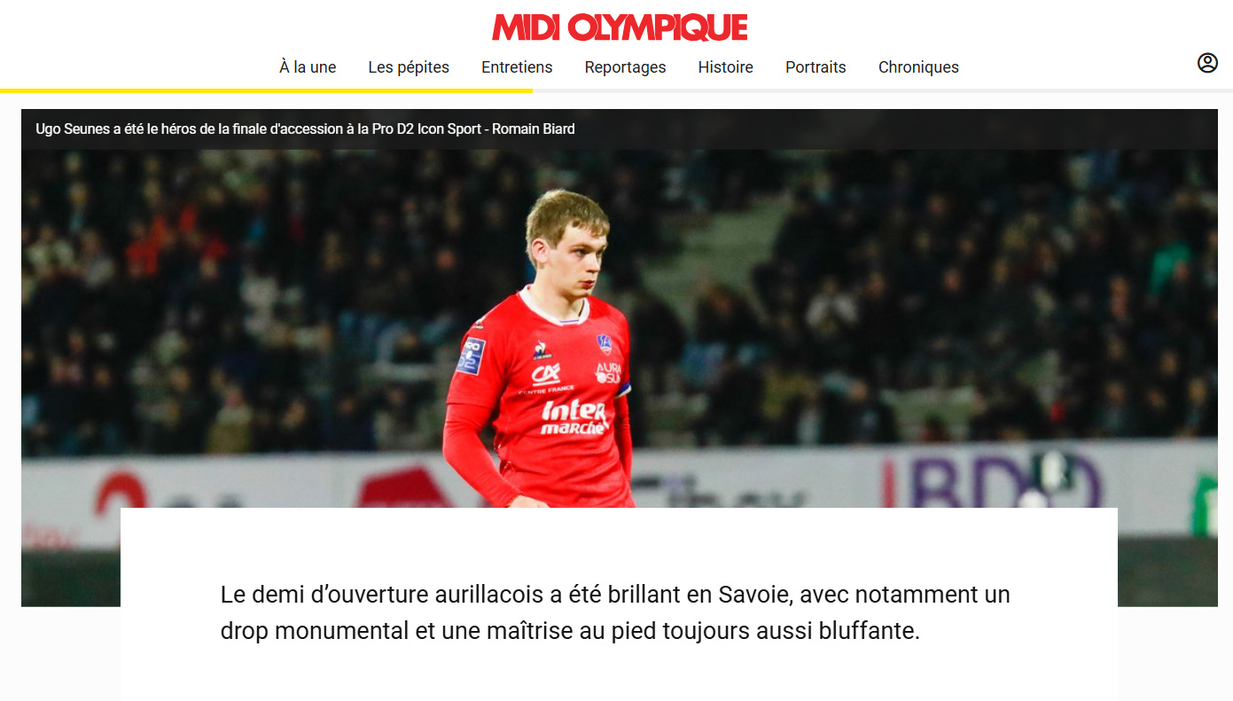Click the gray unfilled part of progress bar
Viewport: 1233px width, 701px height.
coord(882,90)
